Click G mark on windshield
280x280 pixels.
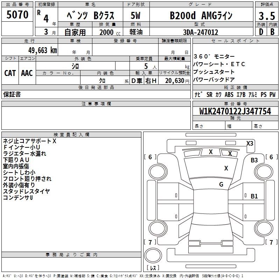(x=221, y=184)
